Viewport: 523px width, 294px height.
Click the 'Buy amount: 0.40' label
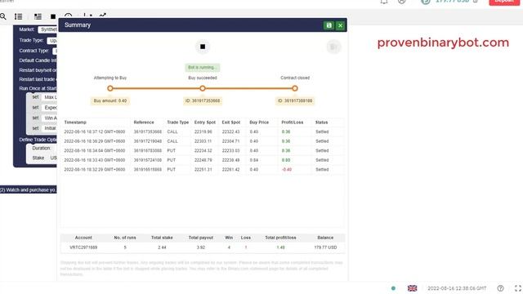tap(110, 100)
